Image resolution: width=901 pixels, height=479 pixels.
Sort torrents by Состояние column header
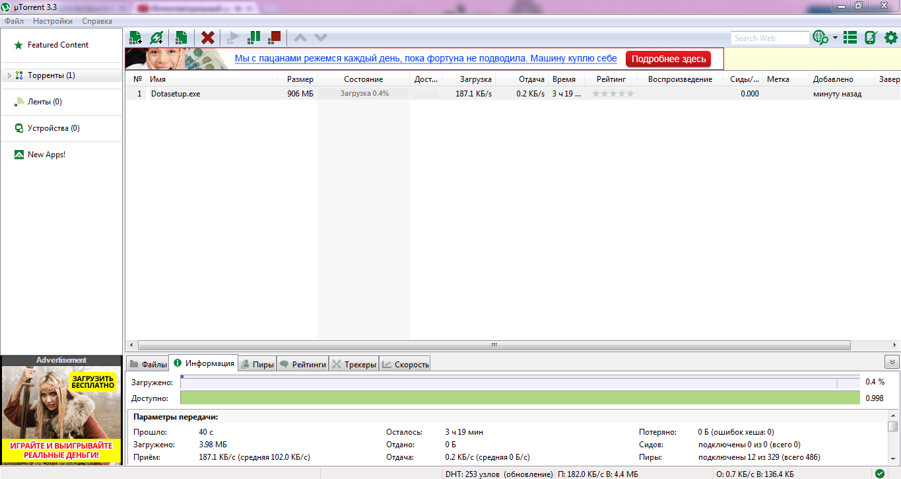(363, 79)
